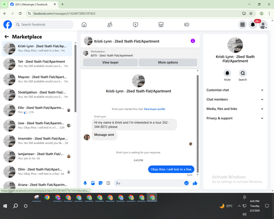
Task: Click the back arrow beside Marketplace
Action: click(7, 37)
